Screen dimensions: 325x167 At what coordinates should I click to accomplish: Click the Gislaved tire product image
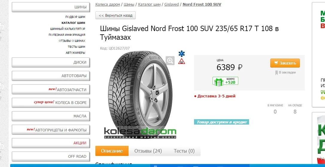click(140, 94)
